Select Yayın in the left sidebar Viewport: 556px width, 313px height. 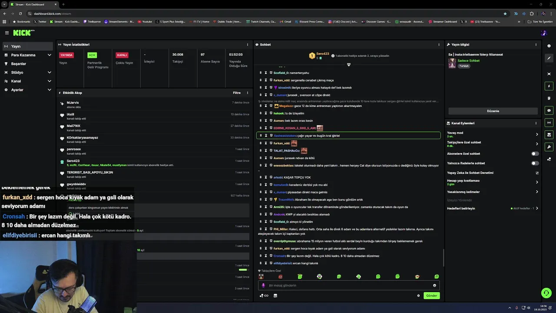coord(28,46)
